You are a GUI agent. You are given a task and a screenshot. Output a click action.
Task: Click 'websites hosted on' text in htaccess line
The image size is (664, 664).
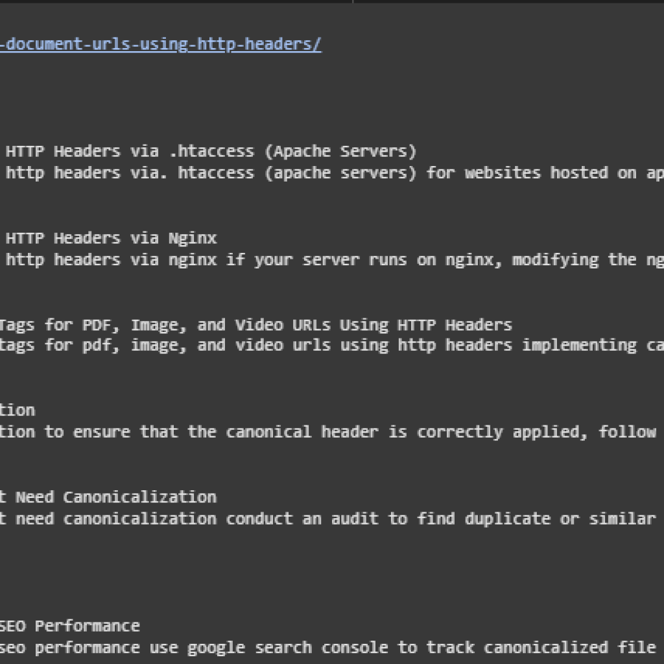[x=551, y=173]
